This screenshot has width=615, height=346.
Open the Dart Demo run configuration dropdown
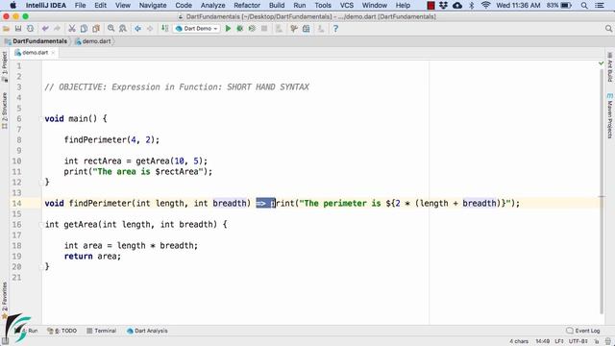196,29
